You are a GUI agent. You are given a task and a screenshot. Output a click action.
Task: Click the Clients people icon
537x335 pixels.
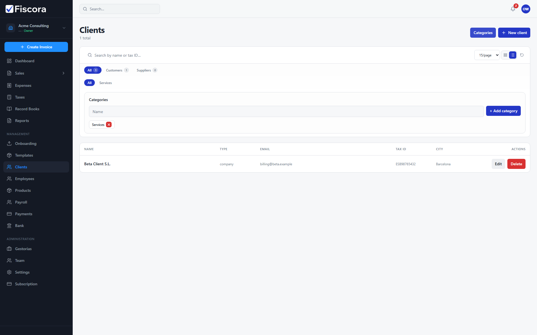coord(9,167)
